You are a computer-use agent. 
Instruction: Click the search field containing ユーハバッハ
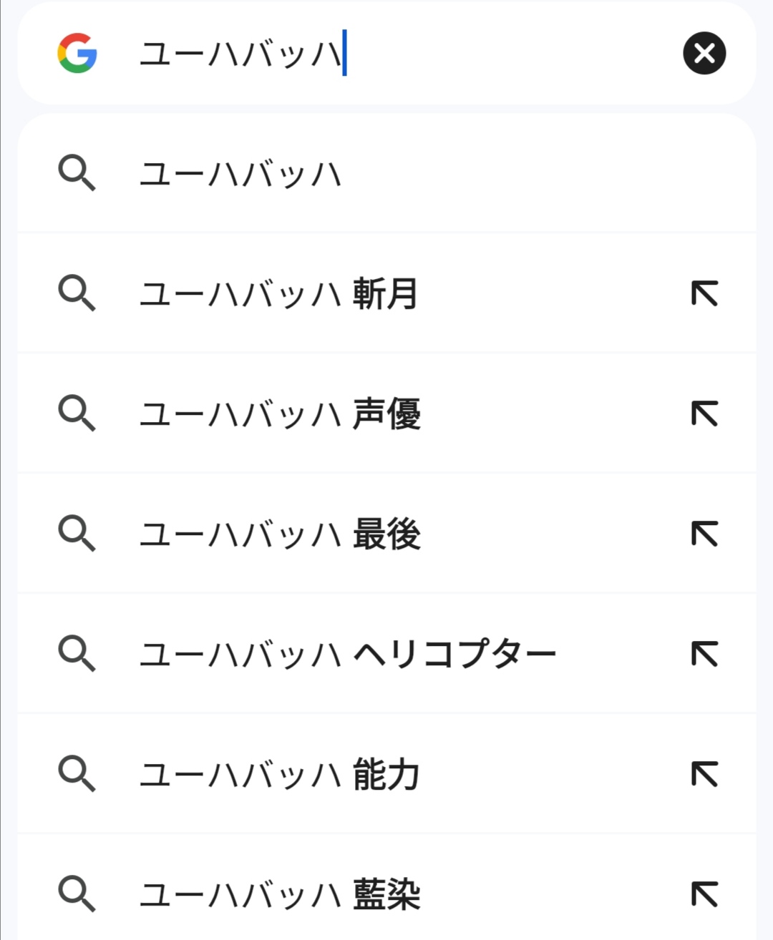pyautogui.click(x=386, y=53)
